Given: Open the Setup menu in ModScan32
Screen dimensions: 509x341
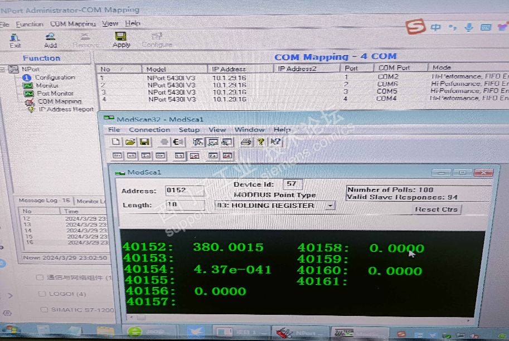Looking at the screenshot, I should coord(189,130).
